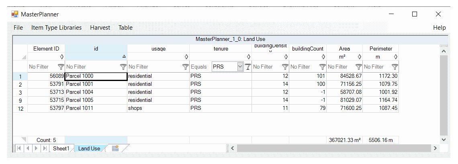This screenshot has height=164, width=458.
Task: Open the File menu
Action: [x=18, y=28]
